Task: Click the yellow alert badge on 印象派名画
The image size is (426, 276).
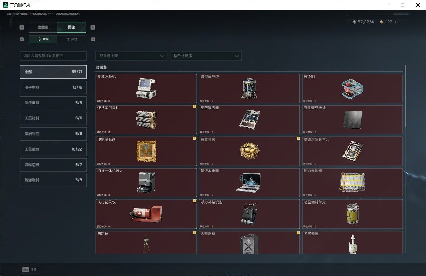Action: (x=195, y=138)
